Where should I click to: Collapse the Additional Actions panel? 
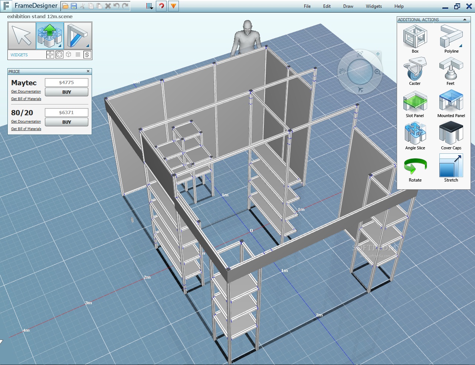(465, 20)
